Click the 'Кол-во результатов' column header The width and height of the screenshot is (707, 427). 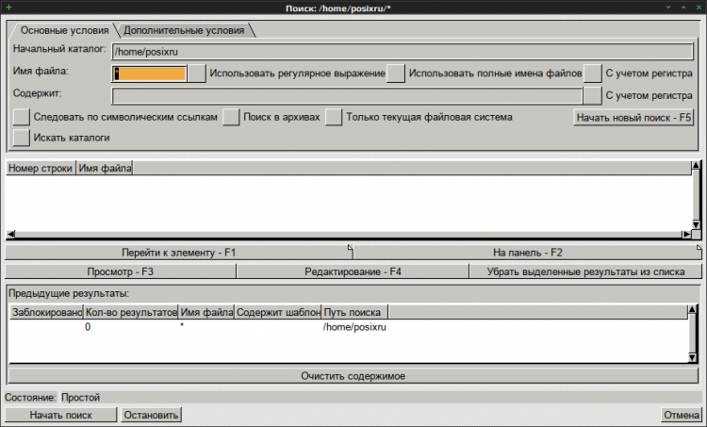coord(131,311)
